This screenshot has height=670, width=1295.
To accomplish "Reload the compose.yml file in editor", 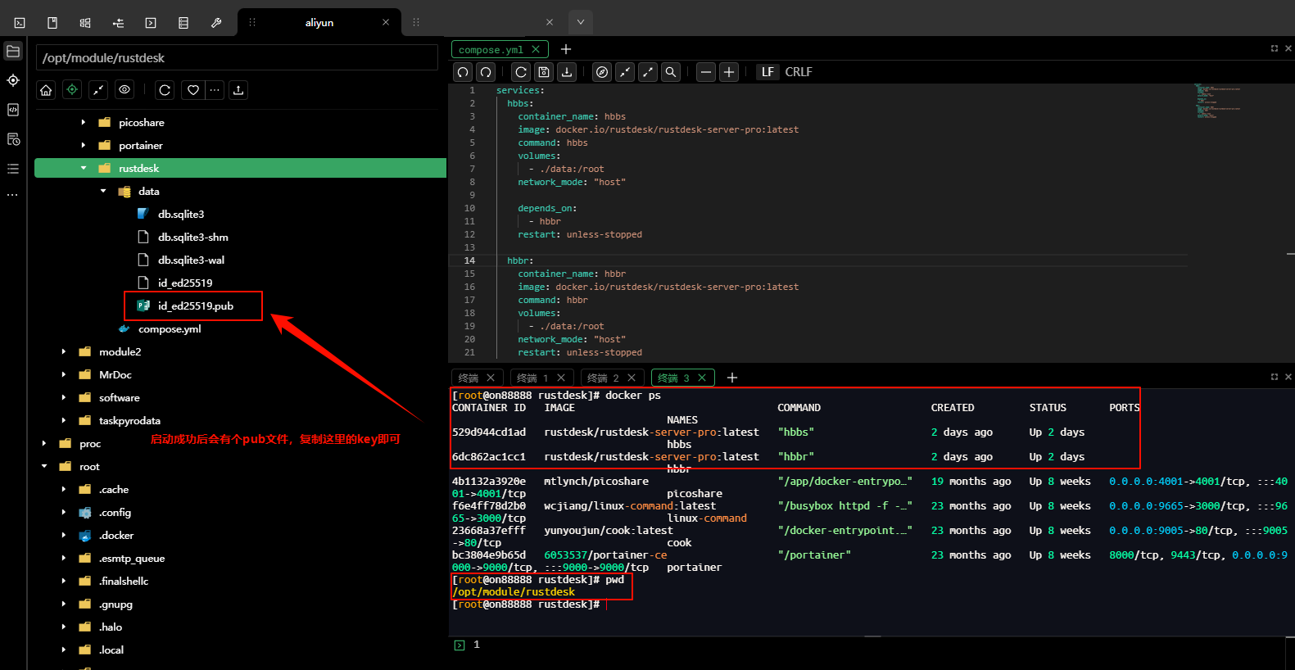I will [521, 72].
